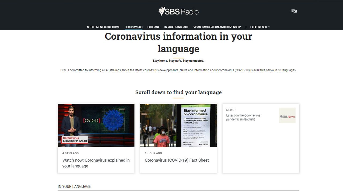Image resolution: width=343 pixels, height=193 pixels.
Task: Click the IN YOUR LANGUAGE section heading
Action: coord(74,186)
